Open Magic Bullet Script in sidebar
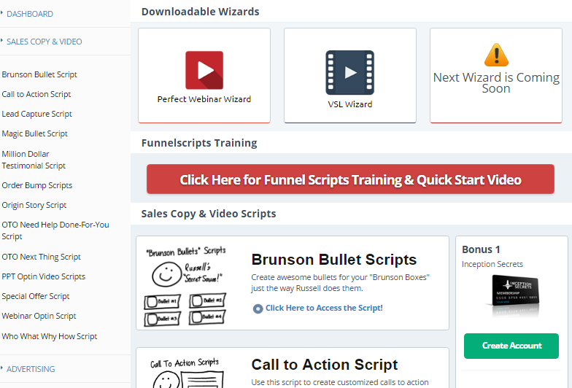The image size is (572, 388). (x=35, y=133)
